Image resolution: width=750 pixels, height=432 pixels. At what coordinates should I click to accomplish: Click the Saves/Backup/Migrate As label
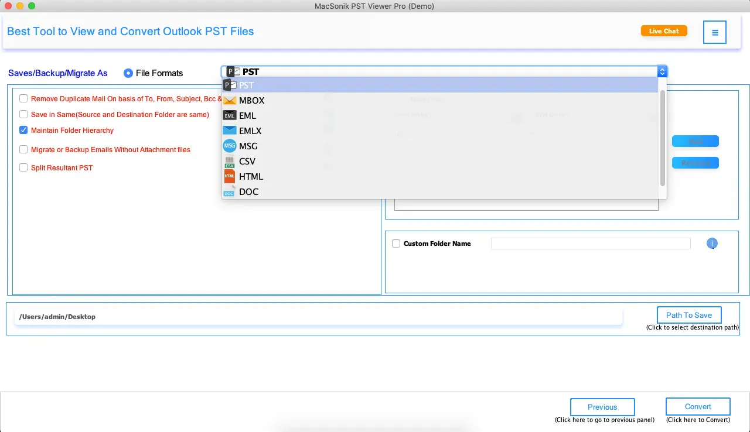[58, 73]
